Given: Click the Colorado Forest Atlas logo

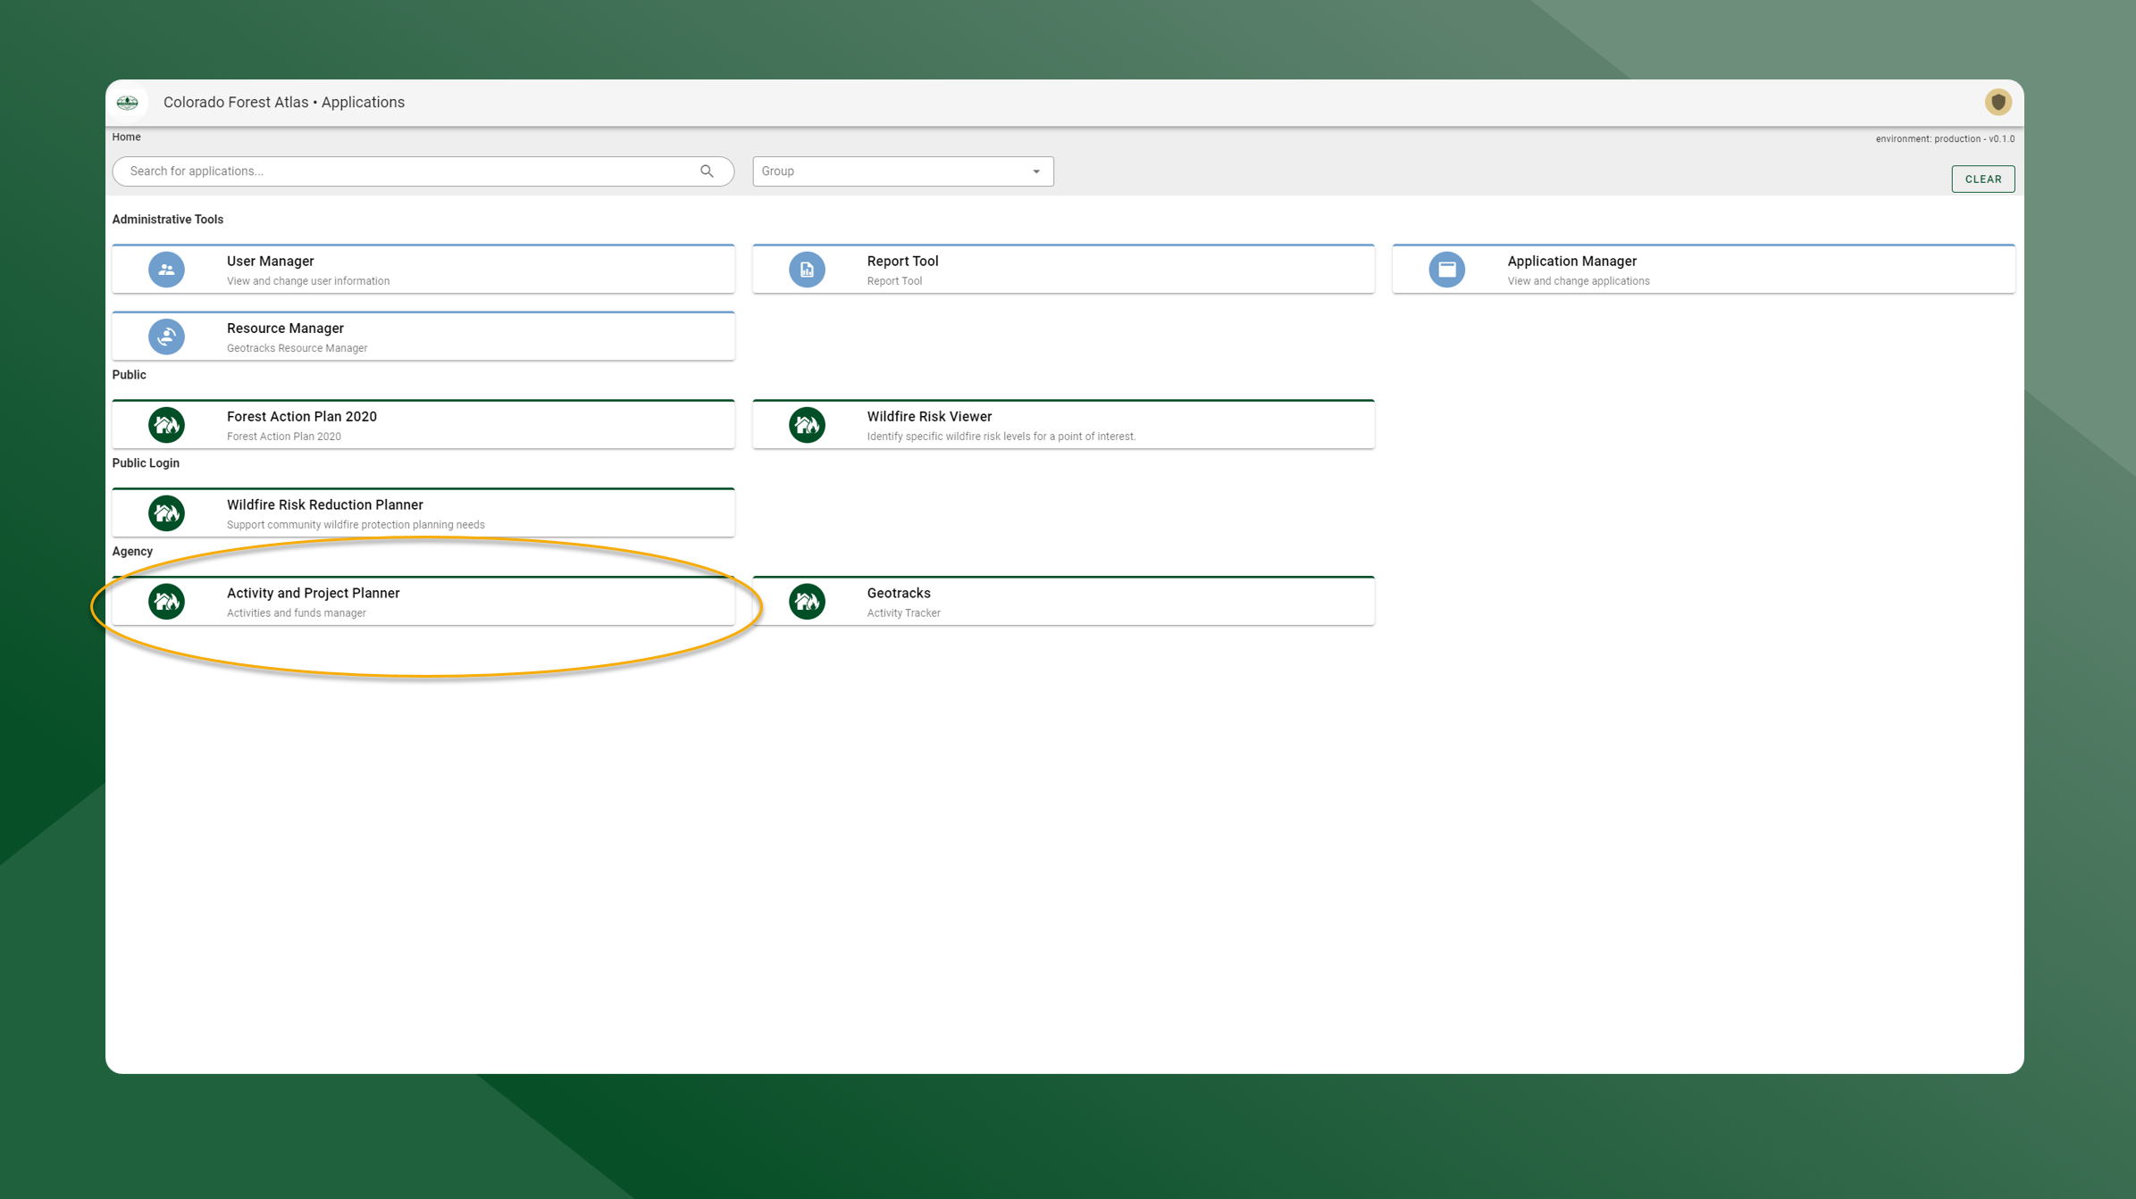Looking at the screenshot, I should point(130,102).
